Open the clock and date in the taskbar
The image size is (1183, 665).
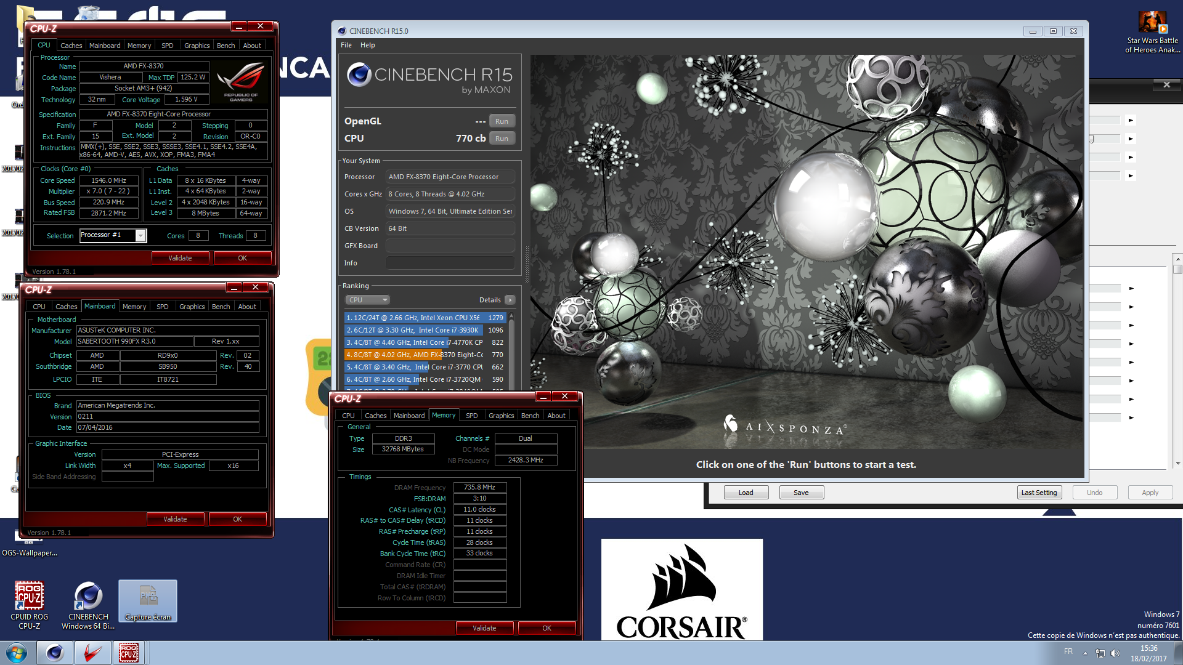(1148, 653)
